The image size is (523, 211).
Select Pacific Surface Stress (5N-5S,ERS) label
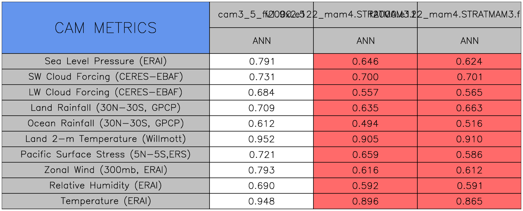pyautogui.click(x=106, y=154)
